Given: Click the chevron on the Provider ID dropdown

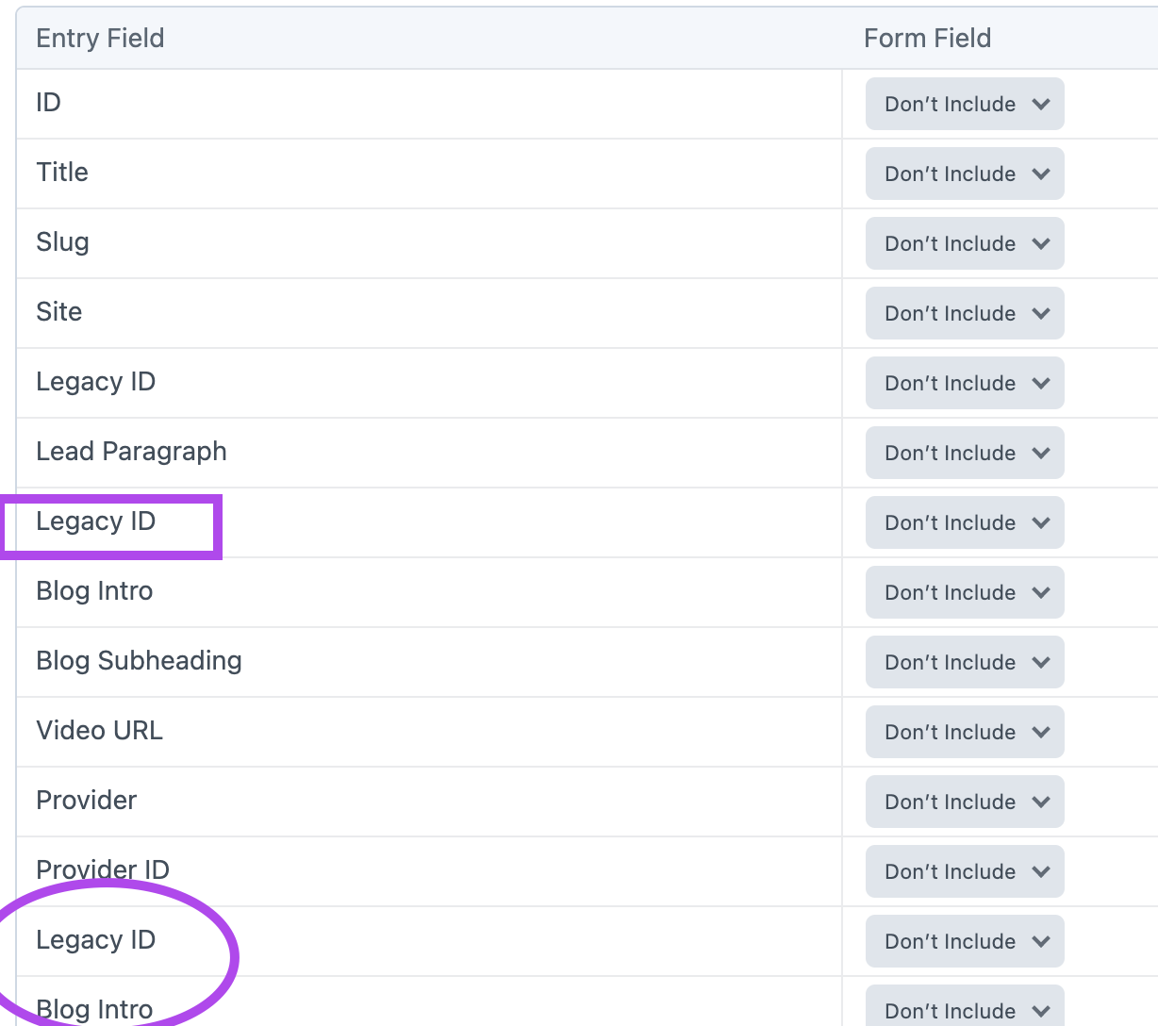Looking at the screenshot, I should pyautogui.click(x=1042, y=871).
